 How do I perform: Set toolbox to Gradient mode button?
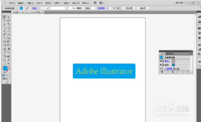point(6,75)
